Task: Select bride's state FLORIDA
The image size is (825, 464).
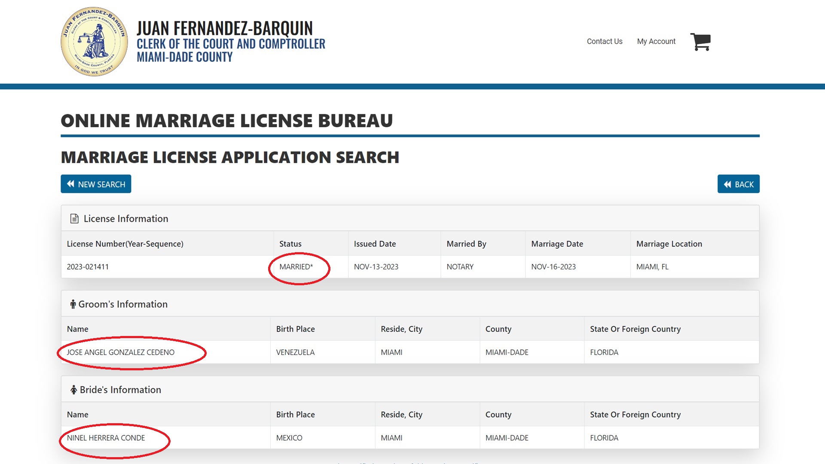Action: click(604, 438)
